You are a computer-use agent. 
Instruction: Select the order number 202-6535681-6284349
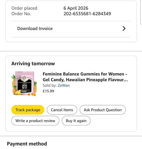87,14
